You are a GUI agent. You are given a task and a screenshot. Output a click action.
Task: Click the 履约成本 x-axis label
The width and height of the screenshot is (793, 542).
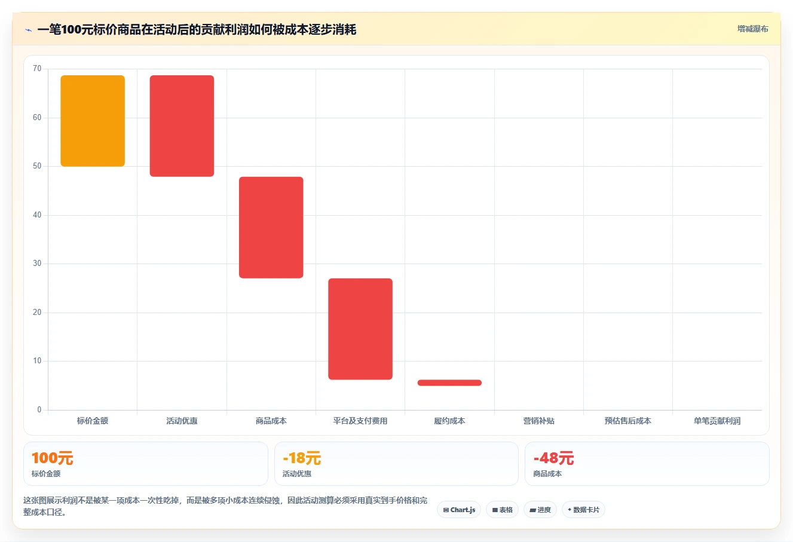tap(449, 421)
